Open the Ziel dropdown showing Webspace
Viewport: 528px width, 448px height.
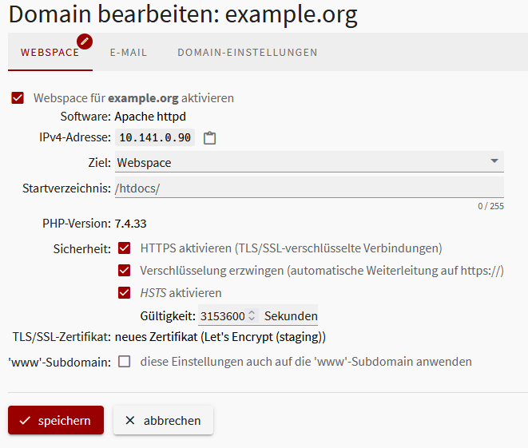pyautogui.click(x=309, y=163)
